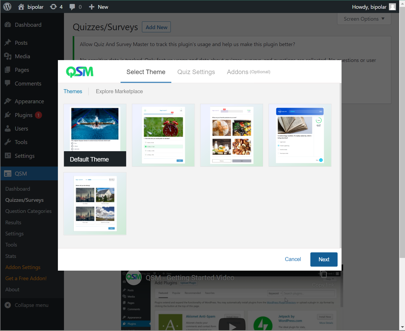Open QSM Dashboard submenu item
Viewport: 405px width, 331px height.
tap(18, 189)
